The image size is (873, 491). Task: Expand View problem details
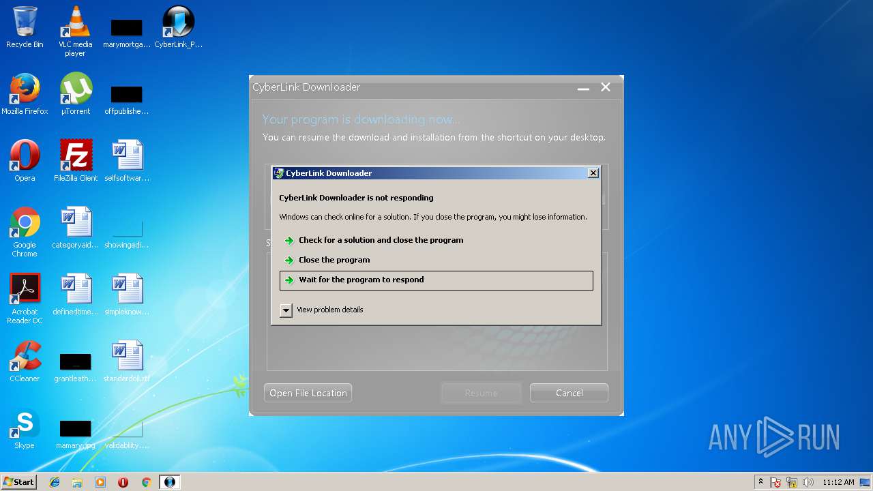coord(321,310)
